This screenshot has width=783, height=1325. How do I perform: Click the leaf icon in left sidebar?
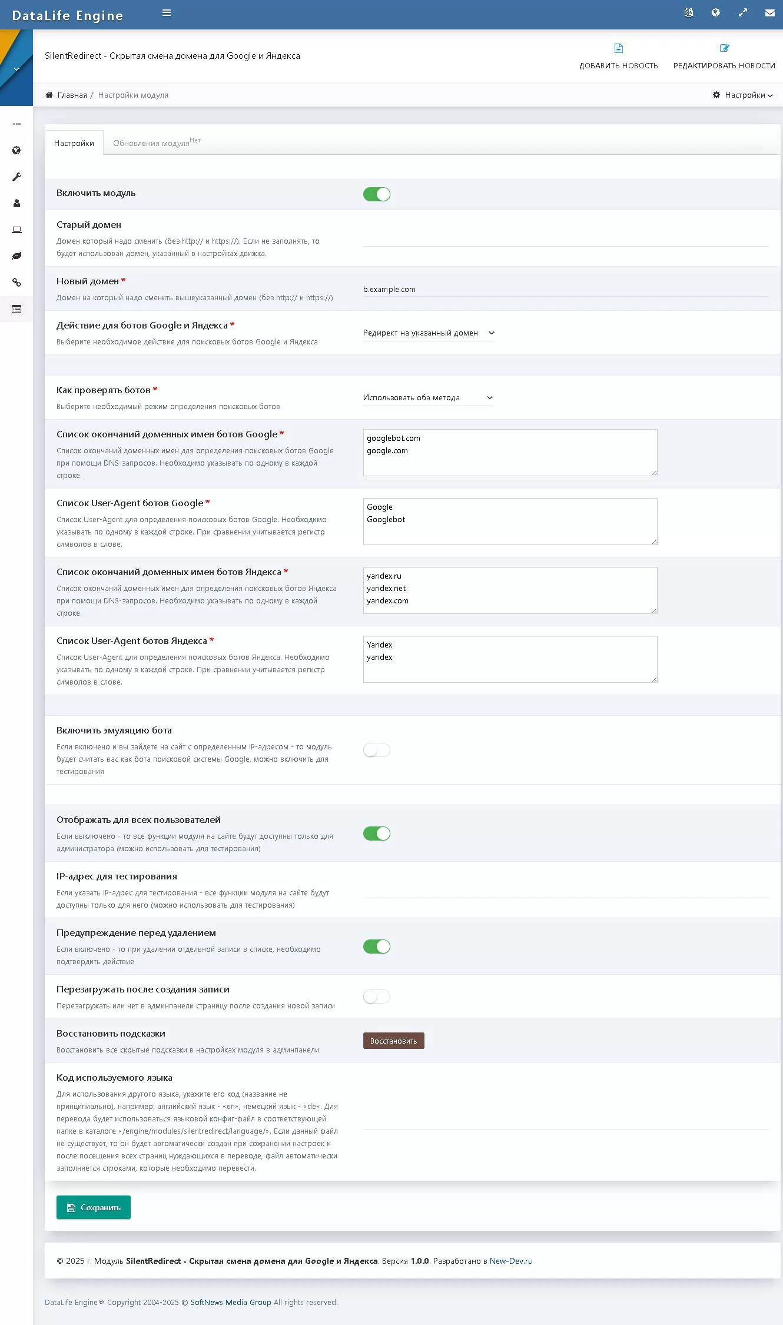(x=16, y=256)
